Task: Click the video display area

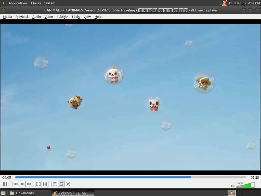Action: (130, 97)
